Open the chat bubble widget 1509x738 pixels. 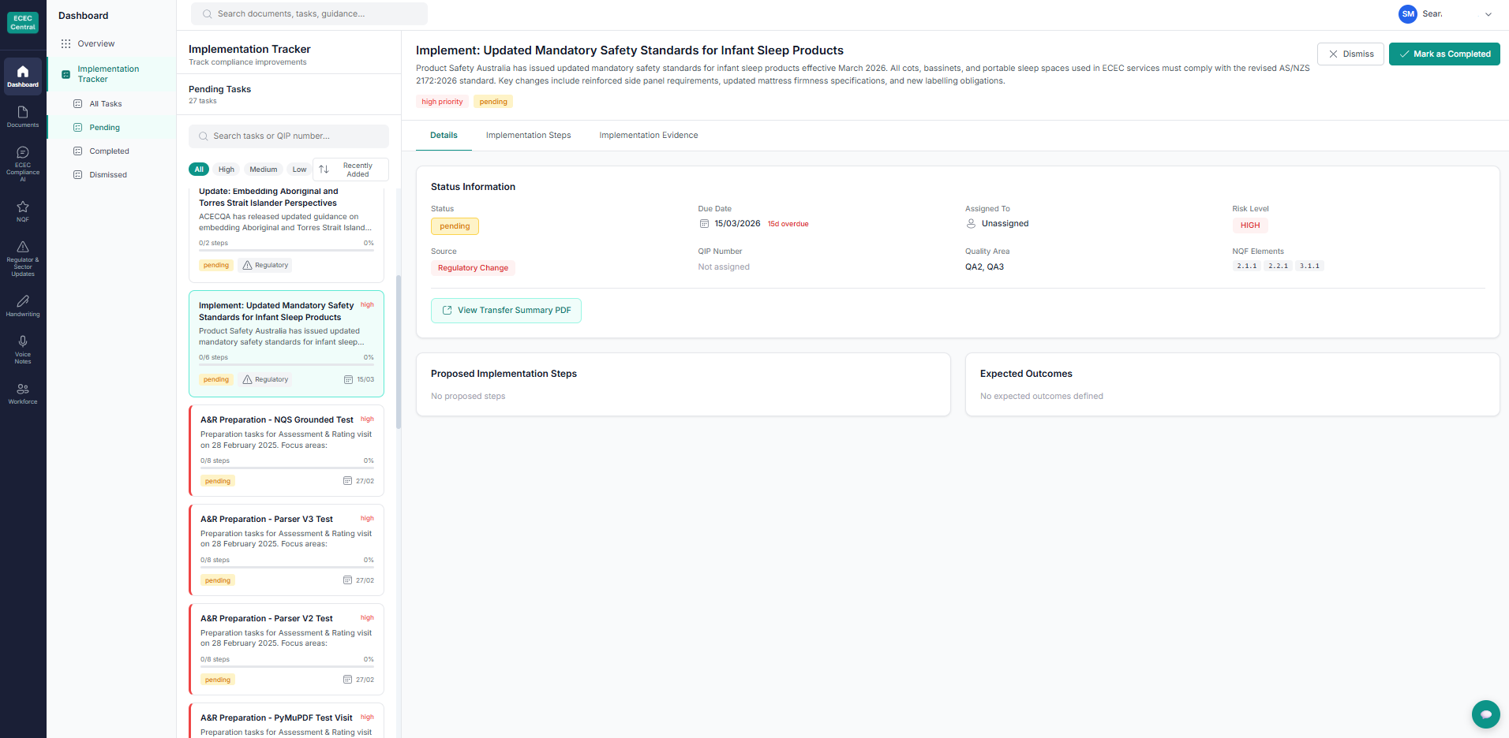point(1485,714)
